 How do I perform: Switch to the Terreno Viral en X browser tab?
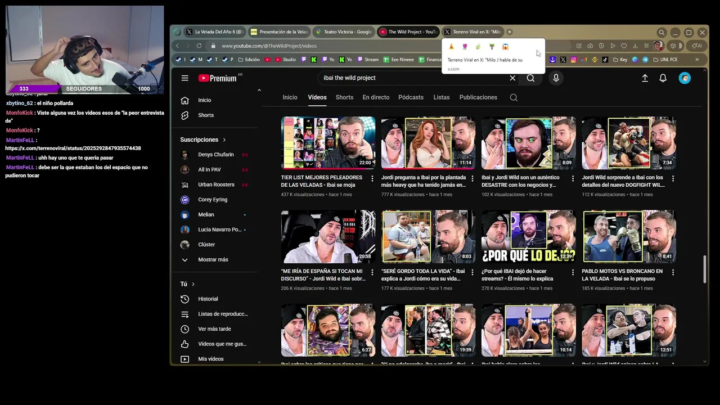pyautogui.click(x=472, y=32)
